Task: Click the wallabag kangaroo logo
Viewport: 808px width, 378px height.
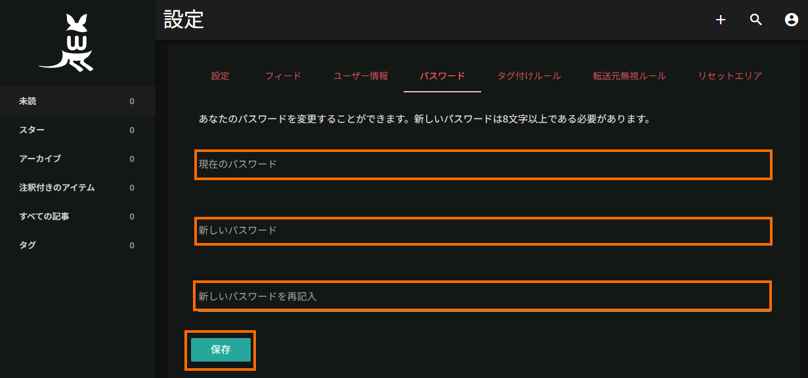Action: [66, 43]
